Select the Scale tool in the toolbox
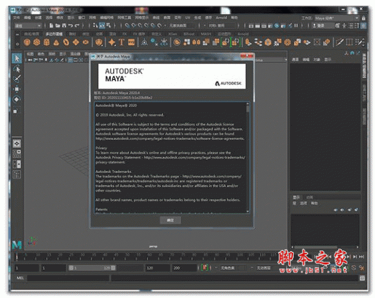375x298 pixels. pos(16,111)
